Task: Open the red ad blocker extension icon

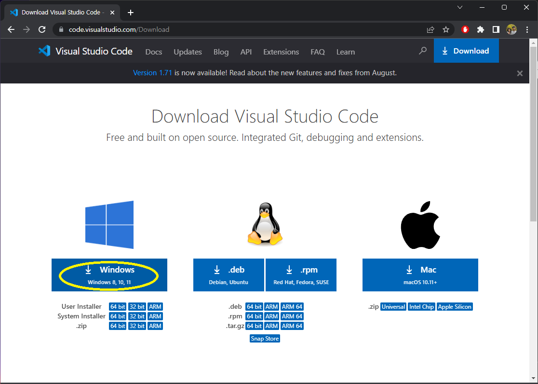Action: pyautogui.click(x=465, y=29)
